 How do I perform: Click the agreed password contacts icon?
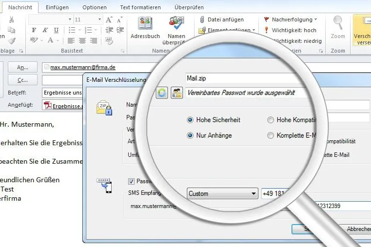coord(176,93)
